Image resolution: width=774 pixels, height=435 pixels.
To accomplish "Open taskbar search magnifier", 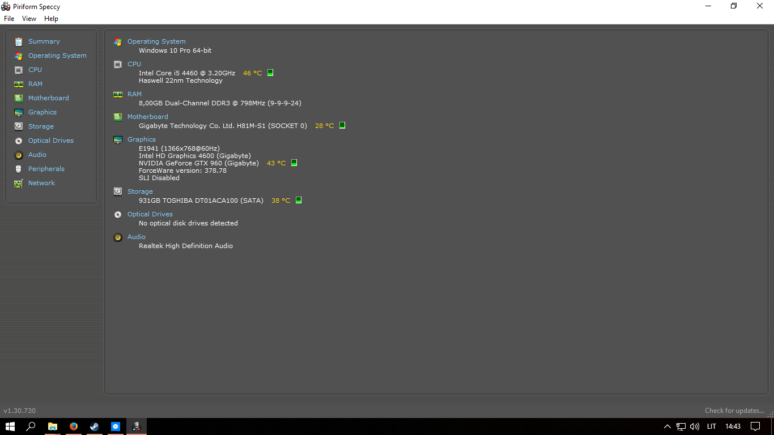I will pos(31,427).
